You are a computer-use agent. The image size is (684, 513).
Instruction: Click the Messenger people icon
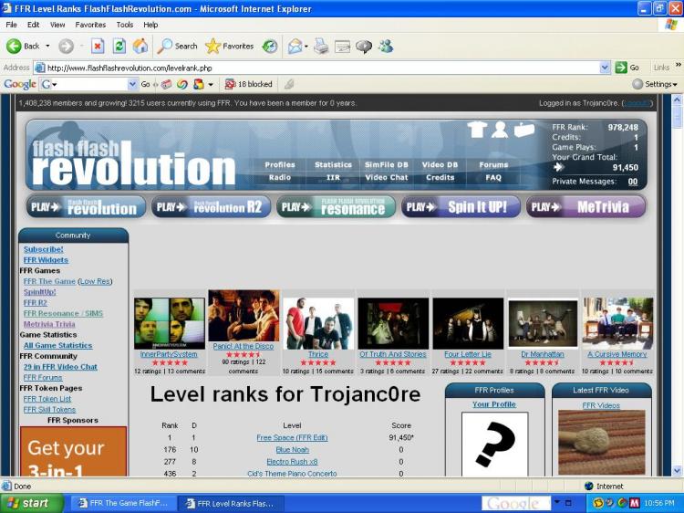386,46
